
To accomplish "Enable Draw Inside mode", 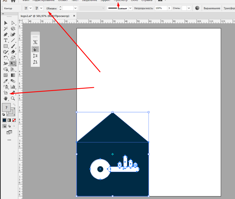I will tap(14, 126).
